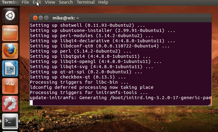Open the Edit menu
Image resolution: width=218 pixels, height=132 pixels.
37,2
